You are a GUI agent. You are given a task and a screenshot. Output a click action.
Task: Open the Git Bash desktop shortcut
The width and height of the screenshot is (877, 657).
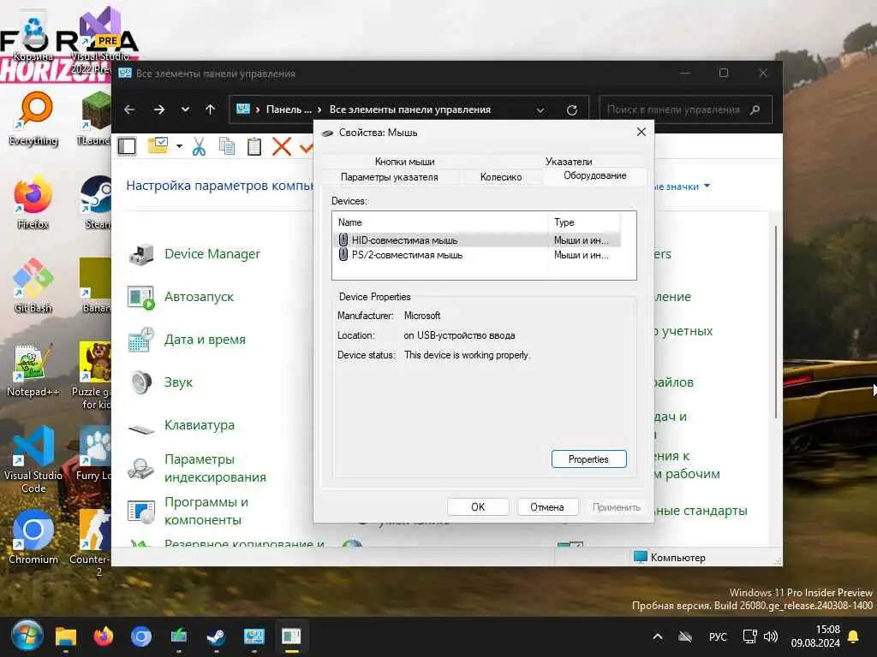coord(33,286)
